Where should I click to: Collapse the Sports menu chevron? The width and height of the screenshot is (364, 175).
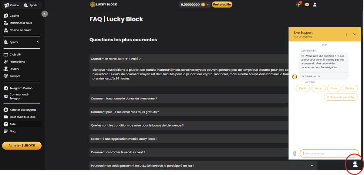tap(38, 41)
